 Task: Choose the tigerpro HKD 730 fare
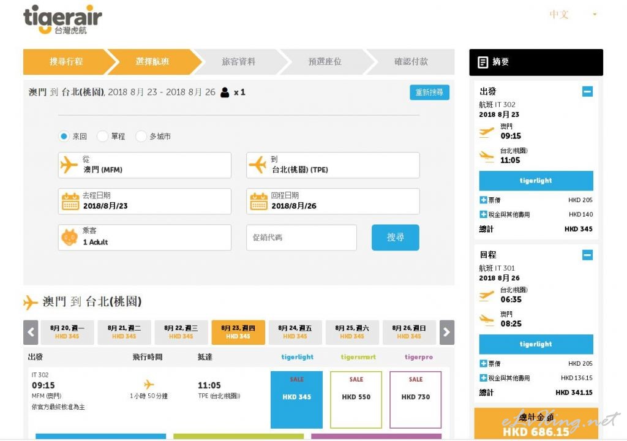coord(416,400)
